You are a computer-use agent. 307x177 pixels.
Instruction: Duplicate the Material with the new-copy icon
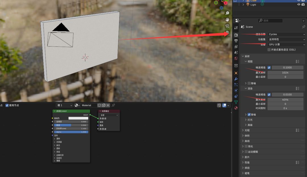[103, 105]
